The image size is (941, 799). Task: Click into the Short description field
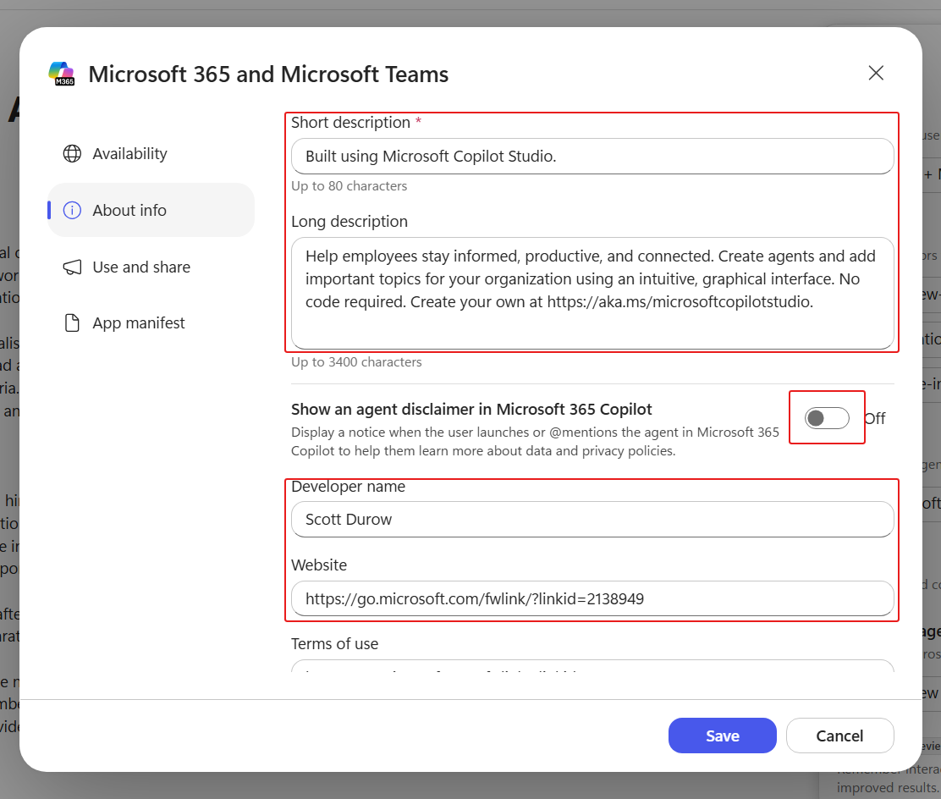592,156
